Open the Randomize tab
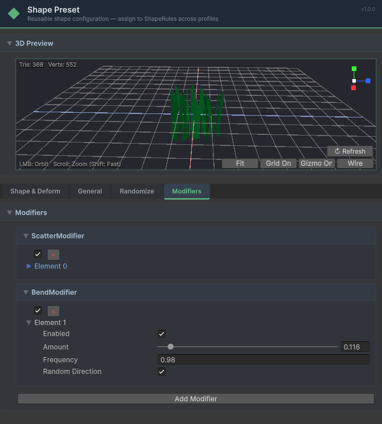382x424 pixels. [x=137, y=191]
